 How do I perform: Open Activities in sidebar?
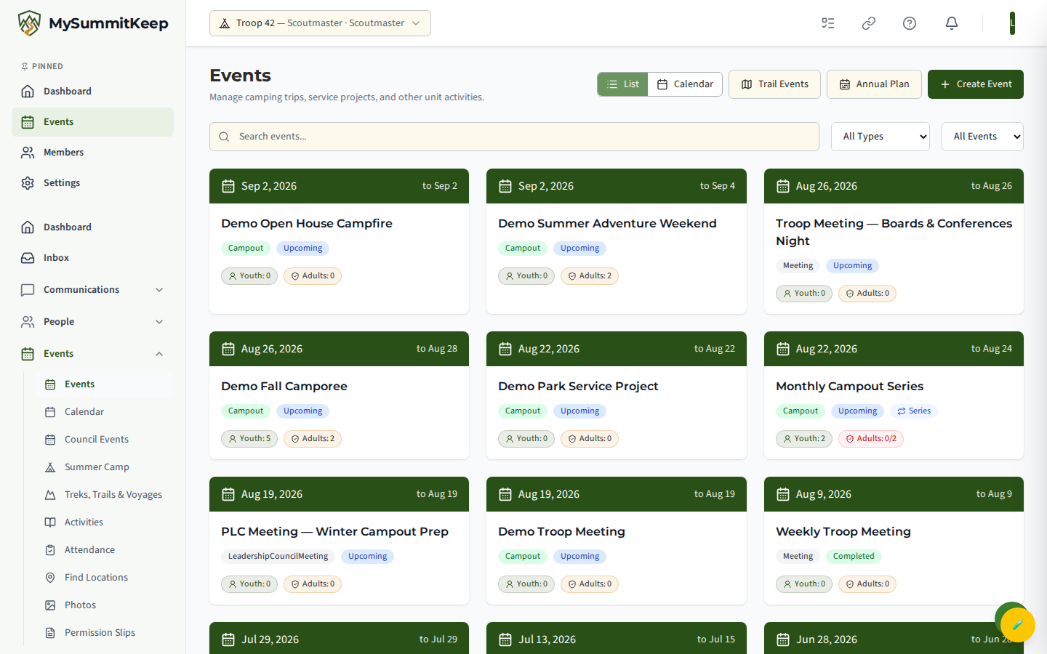[105, 522]
